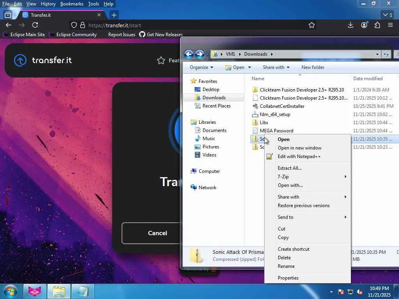Open the Documents library
The image size is (399, 299).
click(x=214, y=130)
